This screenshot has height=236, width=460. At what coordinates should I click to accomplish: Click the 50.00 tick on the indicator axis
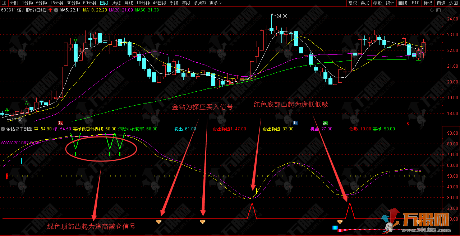(x=452, y=176)
